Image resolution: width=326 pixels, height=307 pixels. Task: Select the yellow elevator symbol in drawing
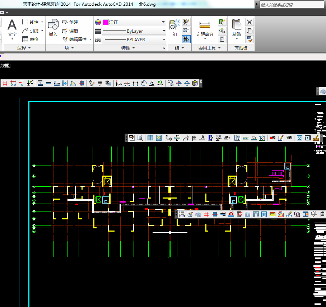click(107, 182)
